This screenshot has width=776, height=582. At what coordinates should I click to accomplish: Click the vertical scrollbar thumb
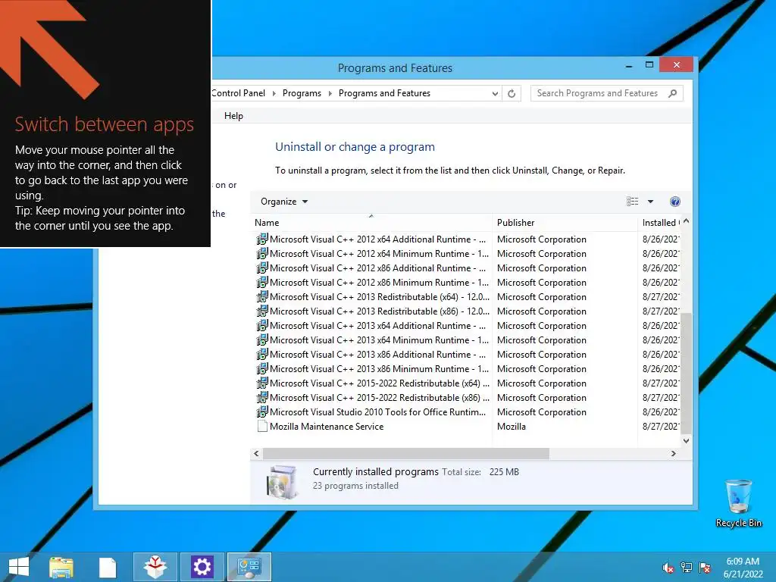(686, 372)
